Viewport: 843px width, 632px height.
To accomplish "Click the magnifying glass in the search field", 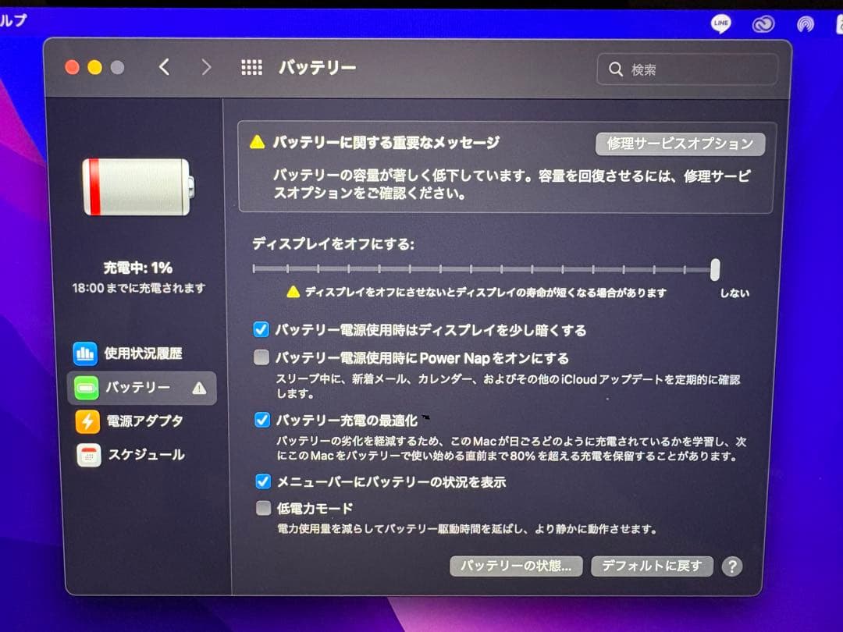I will click(617, 69).
